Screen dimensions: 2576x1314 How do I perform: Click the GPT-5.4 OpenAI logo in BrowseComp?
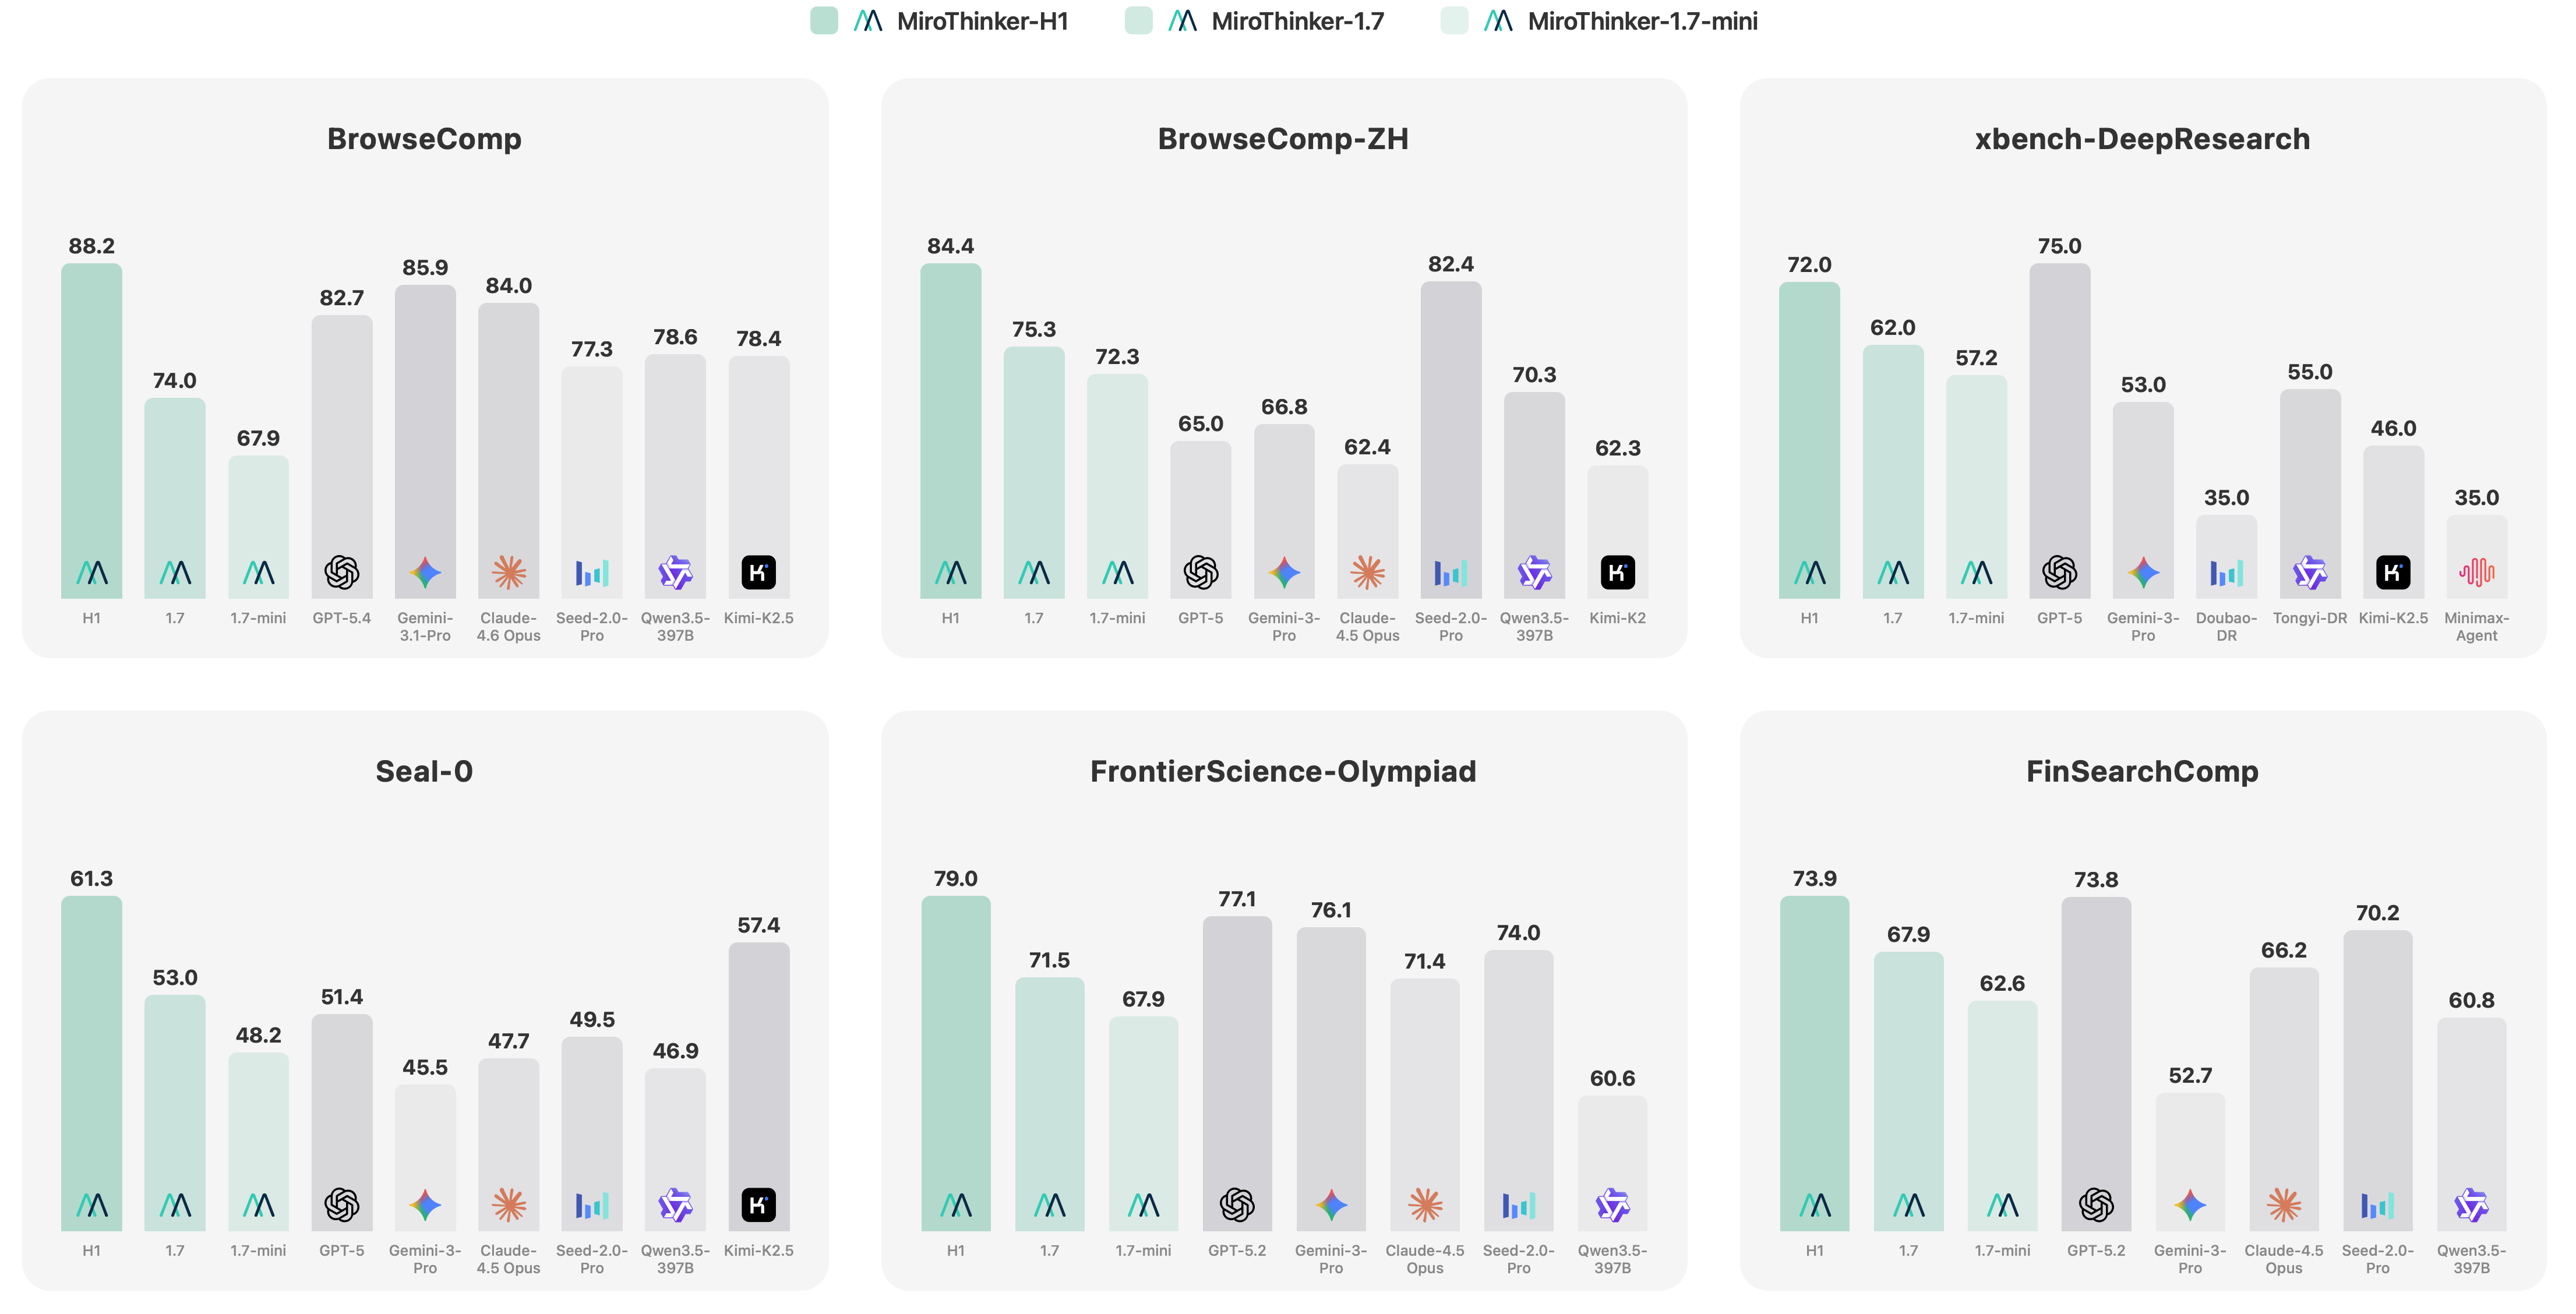[341, 573]
